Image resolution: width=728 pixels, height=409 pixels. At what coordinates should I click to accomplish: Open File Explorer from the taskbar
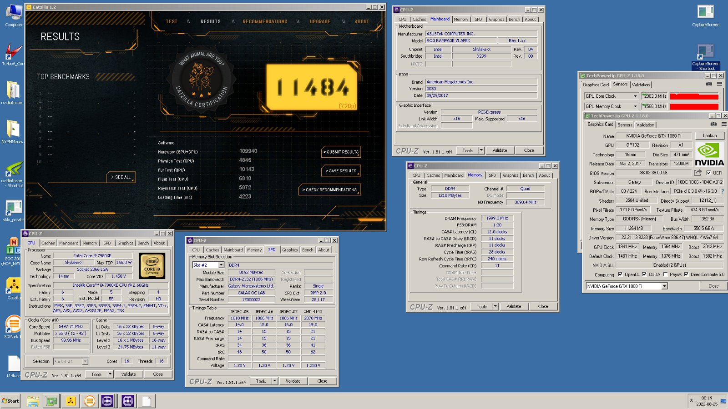click(33, 401)
